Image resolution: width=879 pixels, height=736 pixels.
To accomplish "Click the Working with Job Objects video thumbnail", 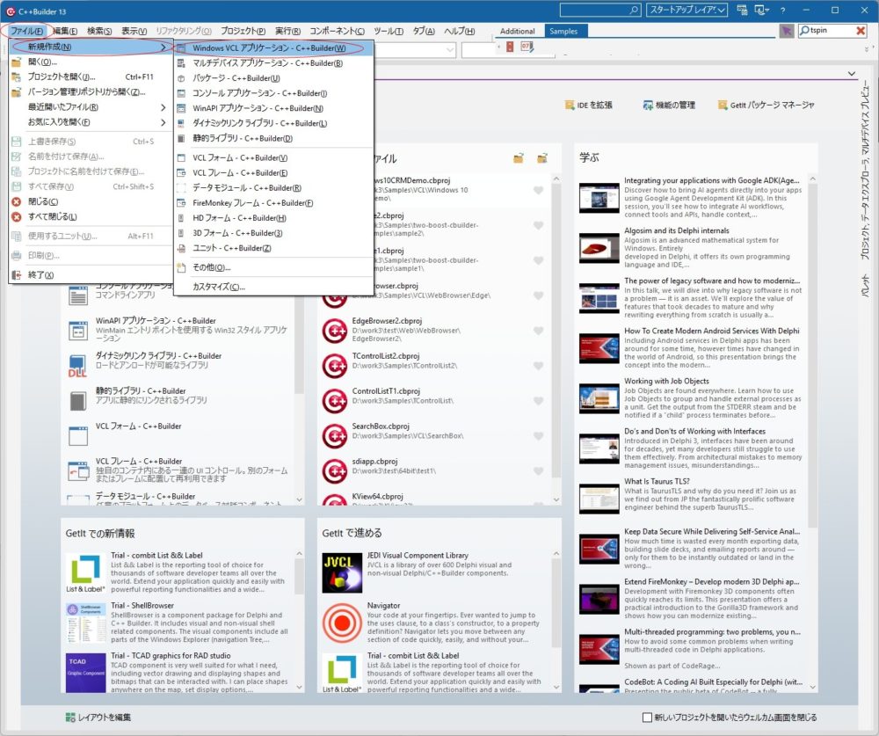I will coord(599,397).
